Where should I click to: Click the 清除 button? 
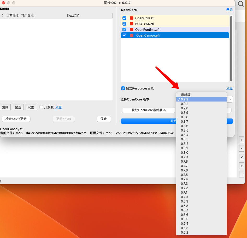pyautogui.click(x=5, y=107)
